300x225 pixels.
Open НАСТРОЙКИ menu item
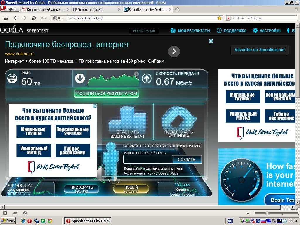coord(270,30)
